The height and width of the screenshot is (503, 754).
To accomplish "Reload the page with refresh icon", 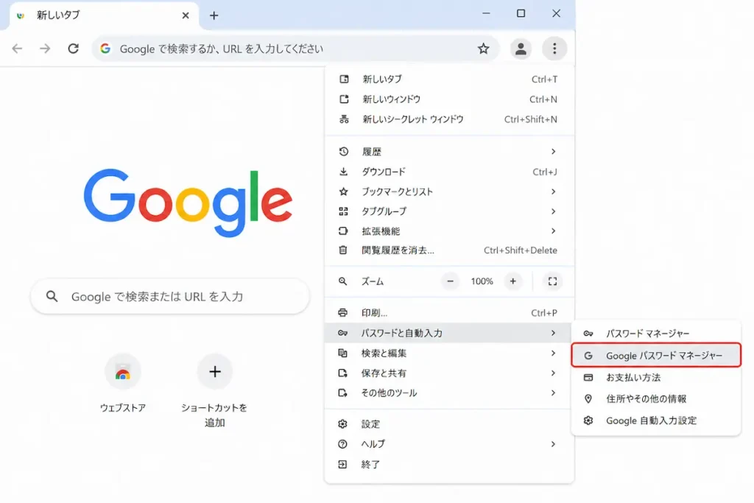I will [73, 49].
